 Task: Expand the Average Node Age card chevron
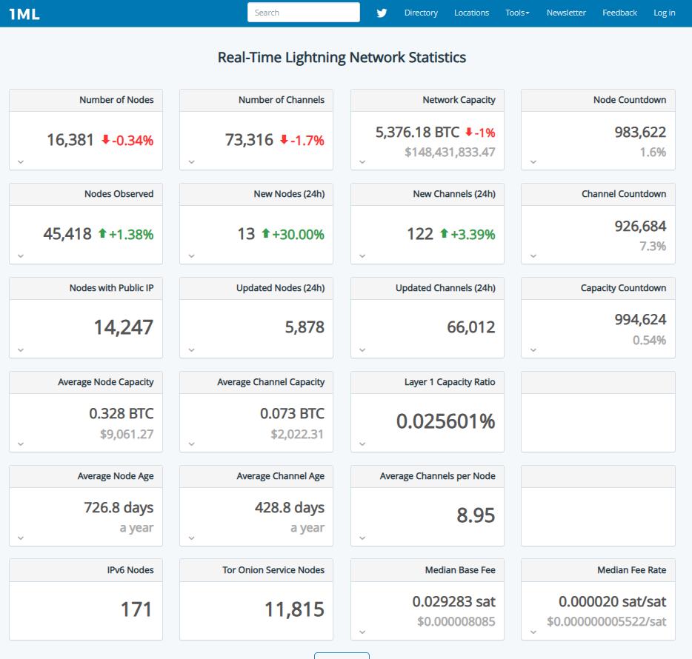tap(21, 538)
